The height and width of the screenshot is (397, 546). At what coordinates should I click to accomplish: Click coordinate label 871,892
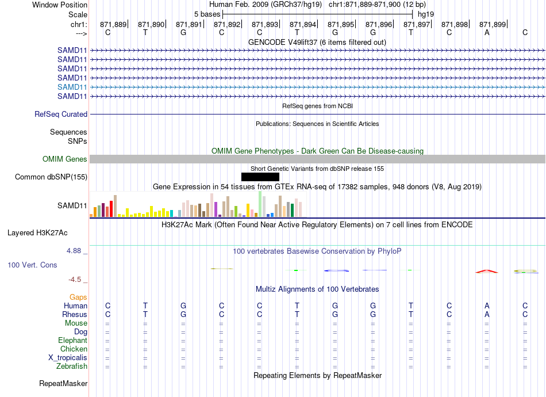[x=227, y=24]
